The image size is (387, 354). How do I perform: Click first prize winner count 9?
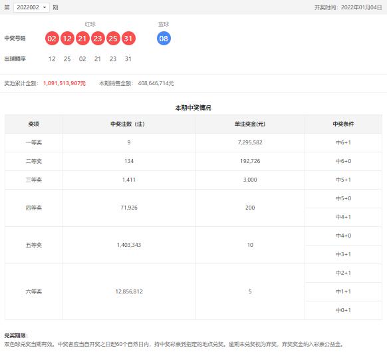coord(129,142)
